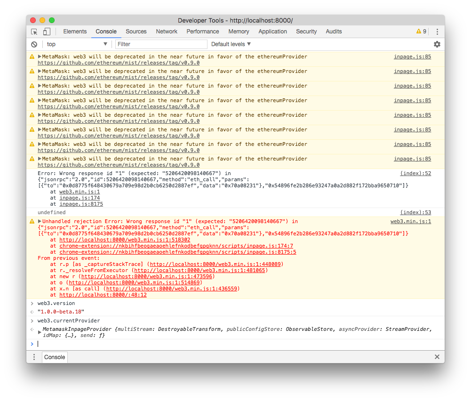Screen dimensions: 471x401
Task: Open the DevTools three-dot customize menu
Action: (x=437, y=32)
